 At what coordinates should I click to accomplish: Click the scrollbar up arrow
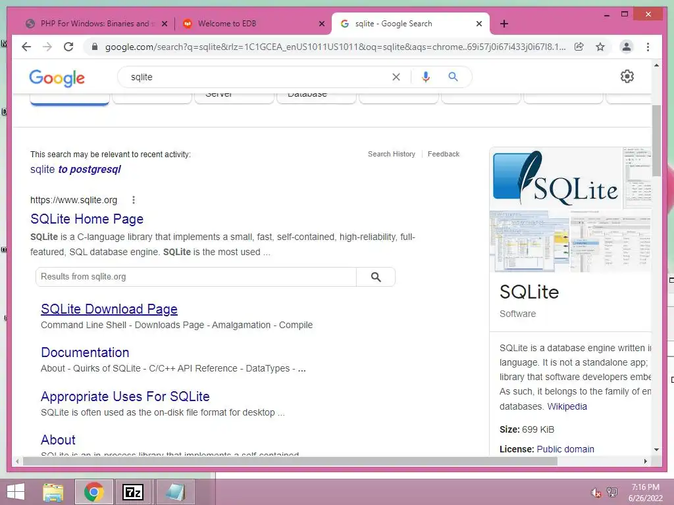tap(656, 65)
